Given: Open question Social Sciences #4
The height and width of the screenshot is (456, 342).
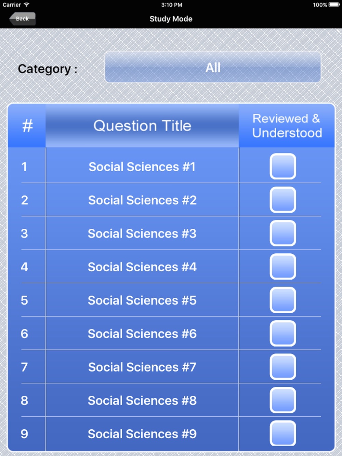Looking at the screenshot, I should [x=142, y=267].
